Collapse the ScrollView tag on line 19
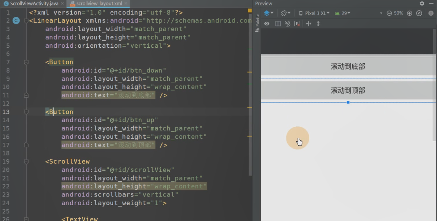 pos(26,161)
